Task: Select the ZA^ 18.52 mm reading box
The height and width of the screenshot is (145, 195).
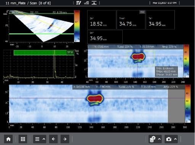Action: 102,20
